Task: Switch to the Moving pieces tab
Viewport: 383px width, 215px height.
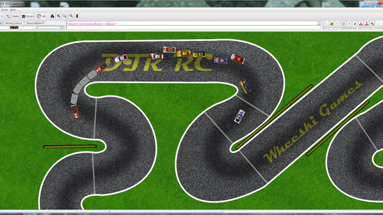Action: [14, 23]
